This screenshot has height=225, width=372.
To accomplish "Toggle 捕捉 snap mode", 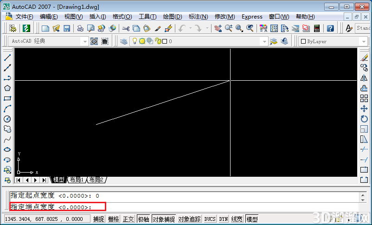I will click(99, 219).
